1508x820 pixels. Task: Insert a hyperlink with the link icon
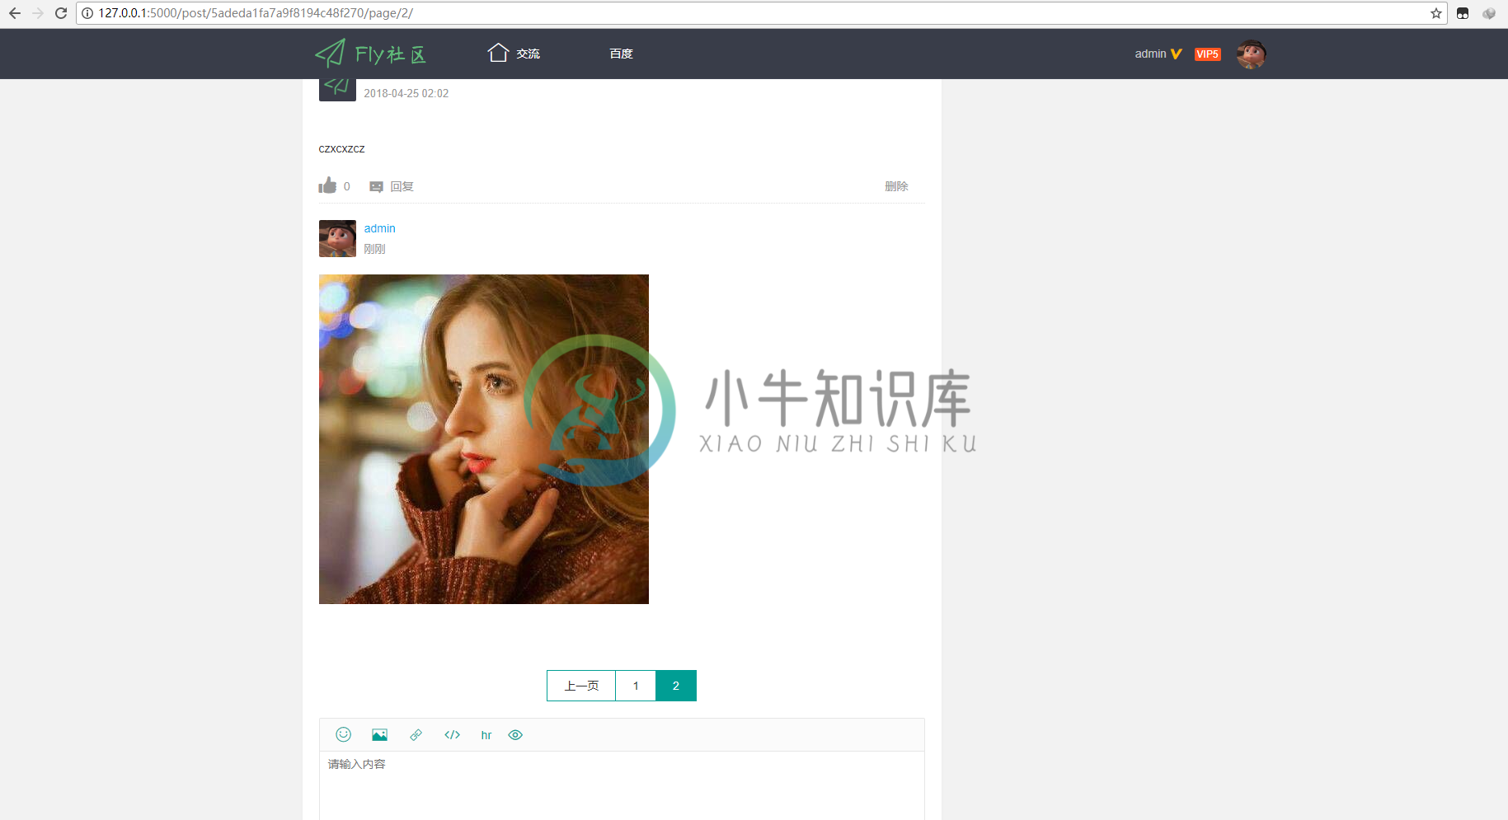pyautogui.click(x=416, y=734)
